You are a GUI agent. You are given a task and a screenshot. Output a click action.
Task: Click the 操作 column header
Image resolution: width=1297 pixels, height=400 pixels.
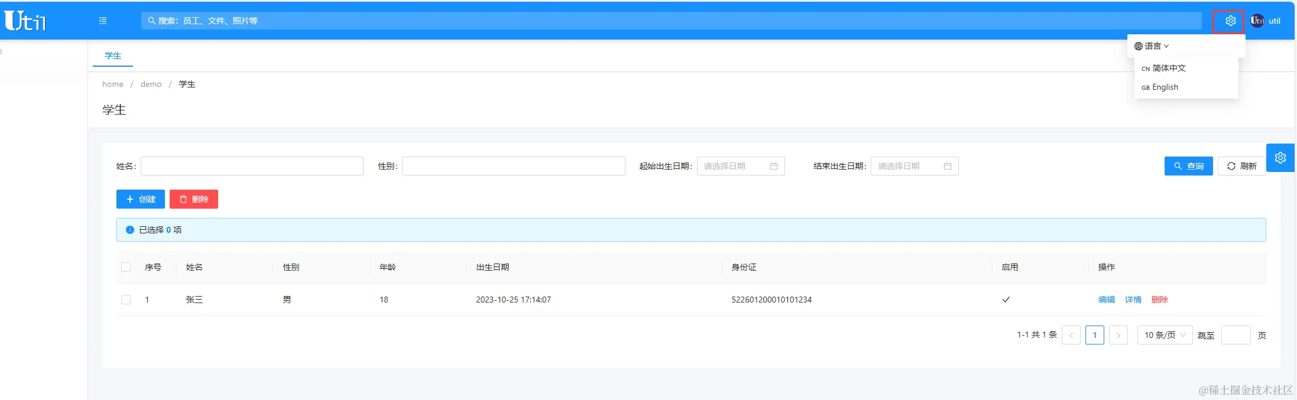tap(1107, 267)
